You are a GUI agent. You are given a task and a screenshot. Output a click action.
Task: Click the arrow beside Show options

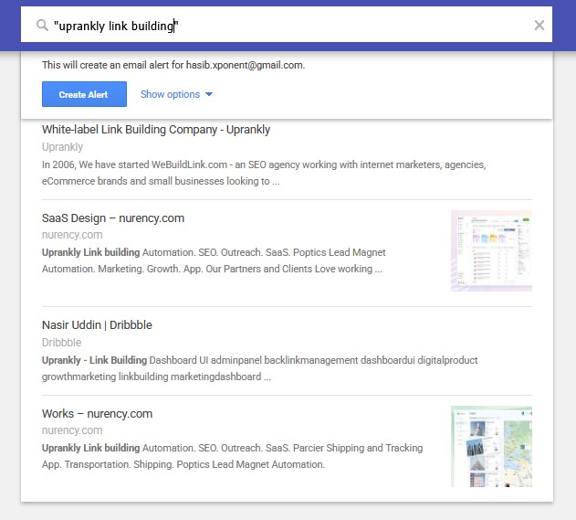pos(209,94)
